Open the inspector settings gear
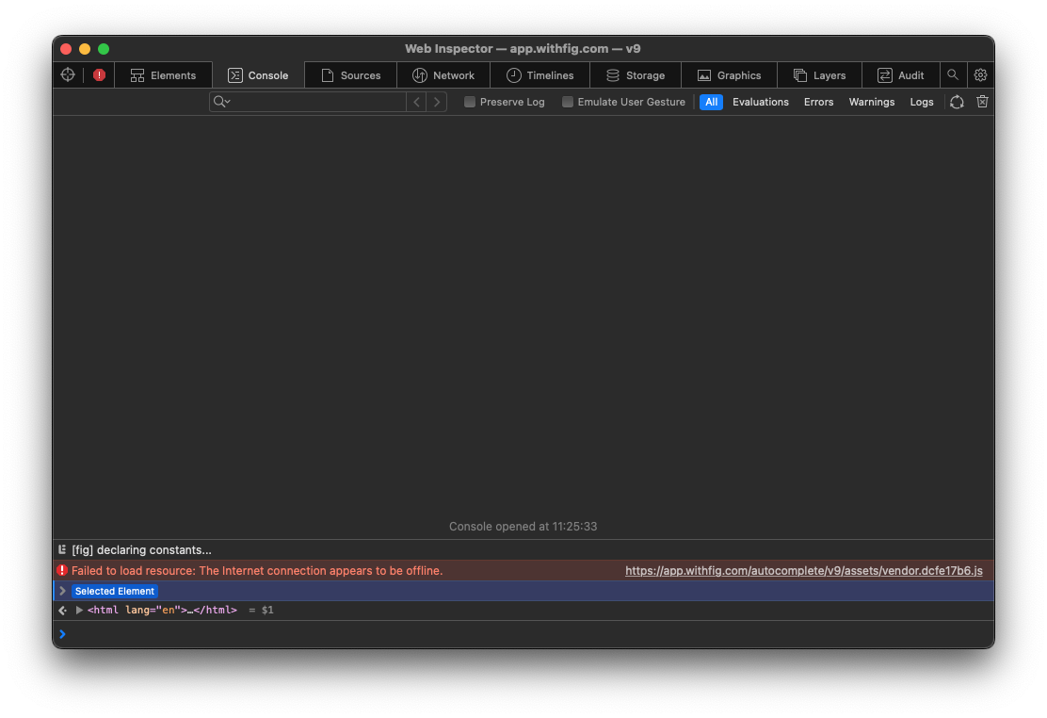 tap(980, 74)
